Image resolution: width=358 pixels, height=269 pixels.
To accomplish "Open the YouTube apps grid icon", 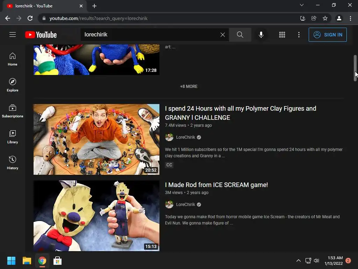I will (282, 35).
